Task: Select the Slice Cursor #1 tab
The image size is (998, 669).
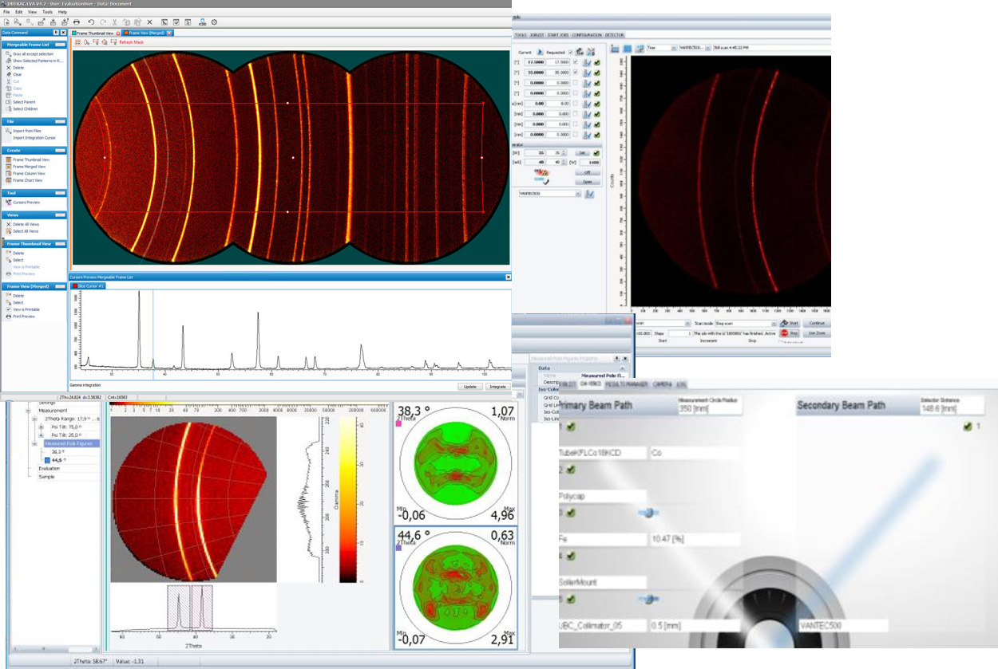Action: click(x=89, y=285)
